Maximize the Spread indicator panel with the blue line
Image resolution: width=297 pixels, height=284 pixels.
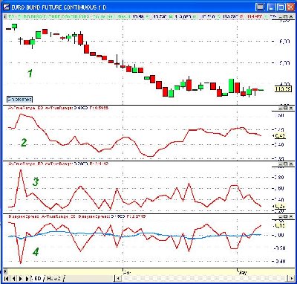[x=285, y=216]
